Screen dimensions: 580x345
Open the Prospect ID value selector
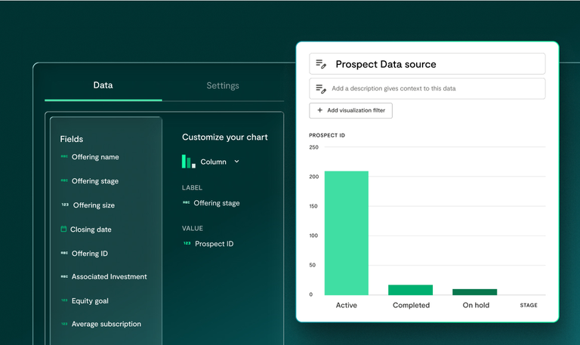point(214,244)
